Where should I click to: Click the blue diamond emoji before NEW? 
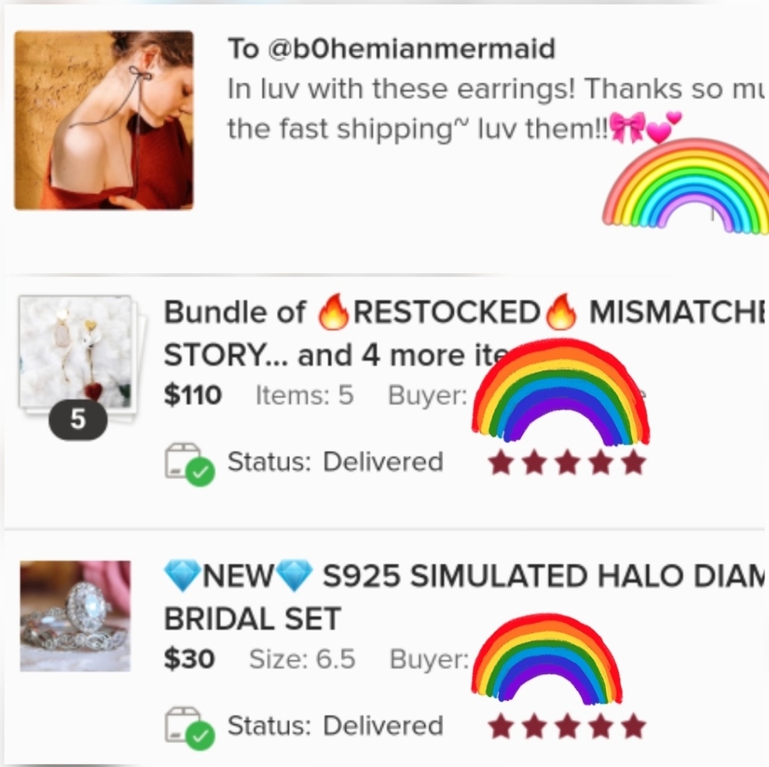(182, 576)
